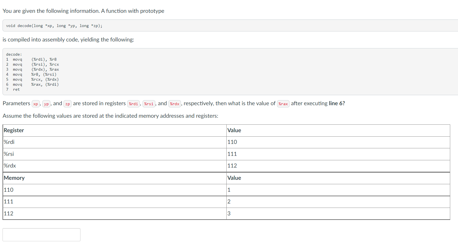Click the inline zp parameter tag
Screen dimensions: 458x246
click(67, 104)
